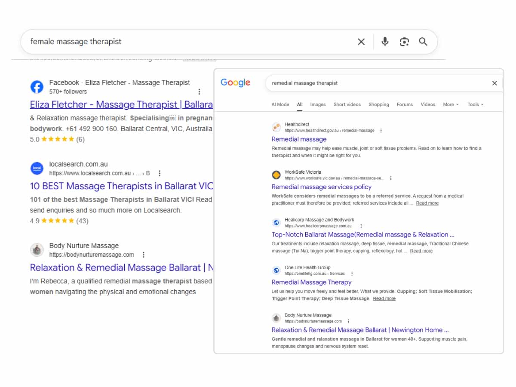Open options menu for Body Nurture Massage front result
The width and height of the screenshot is (516, 387).
pos(348,321)
